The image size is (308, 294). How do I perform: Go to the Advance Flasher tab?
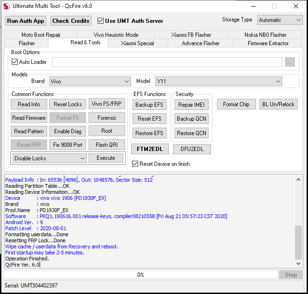click(201, 43)
